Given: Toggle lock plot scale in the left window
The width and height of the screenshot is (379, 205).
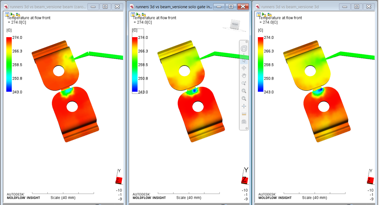Looking at the screenshot, I should point(18,15).
